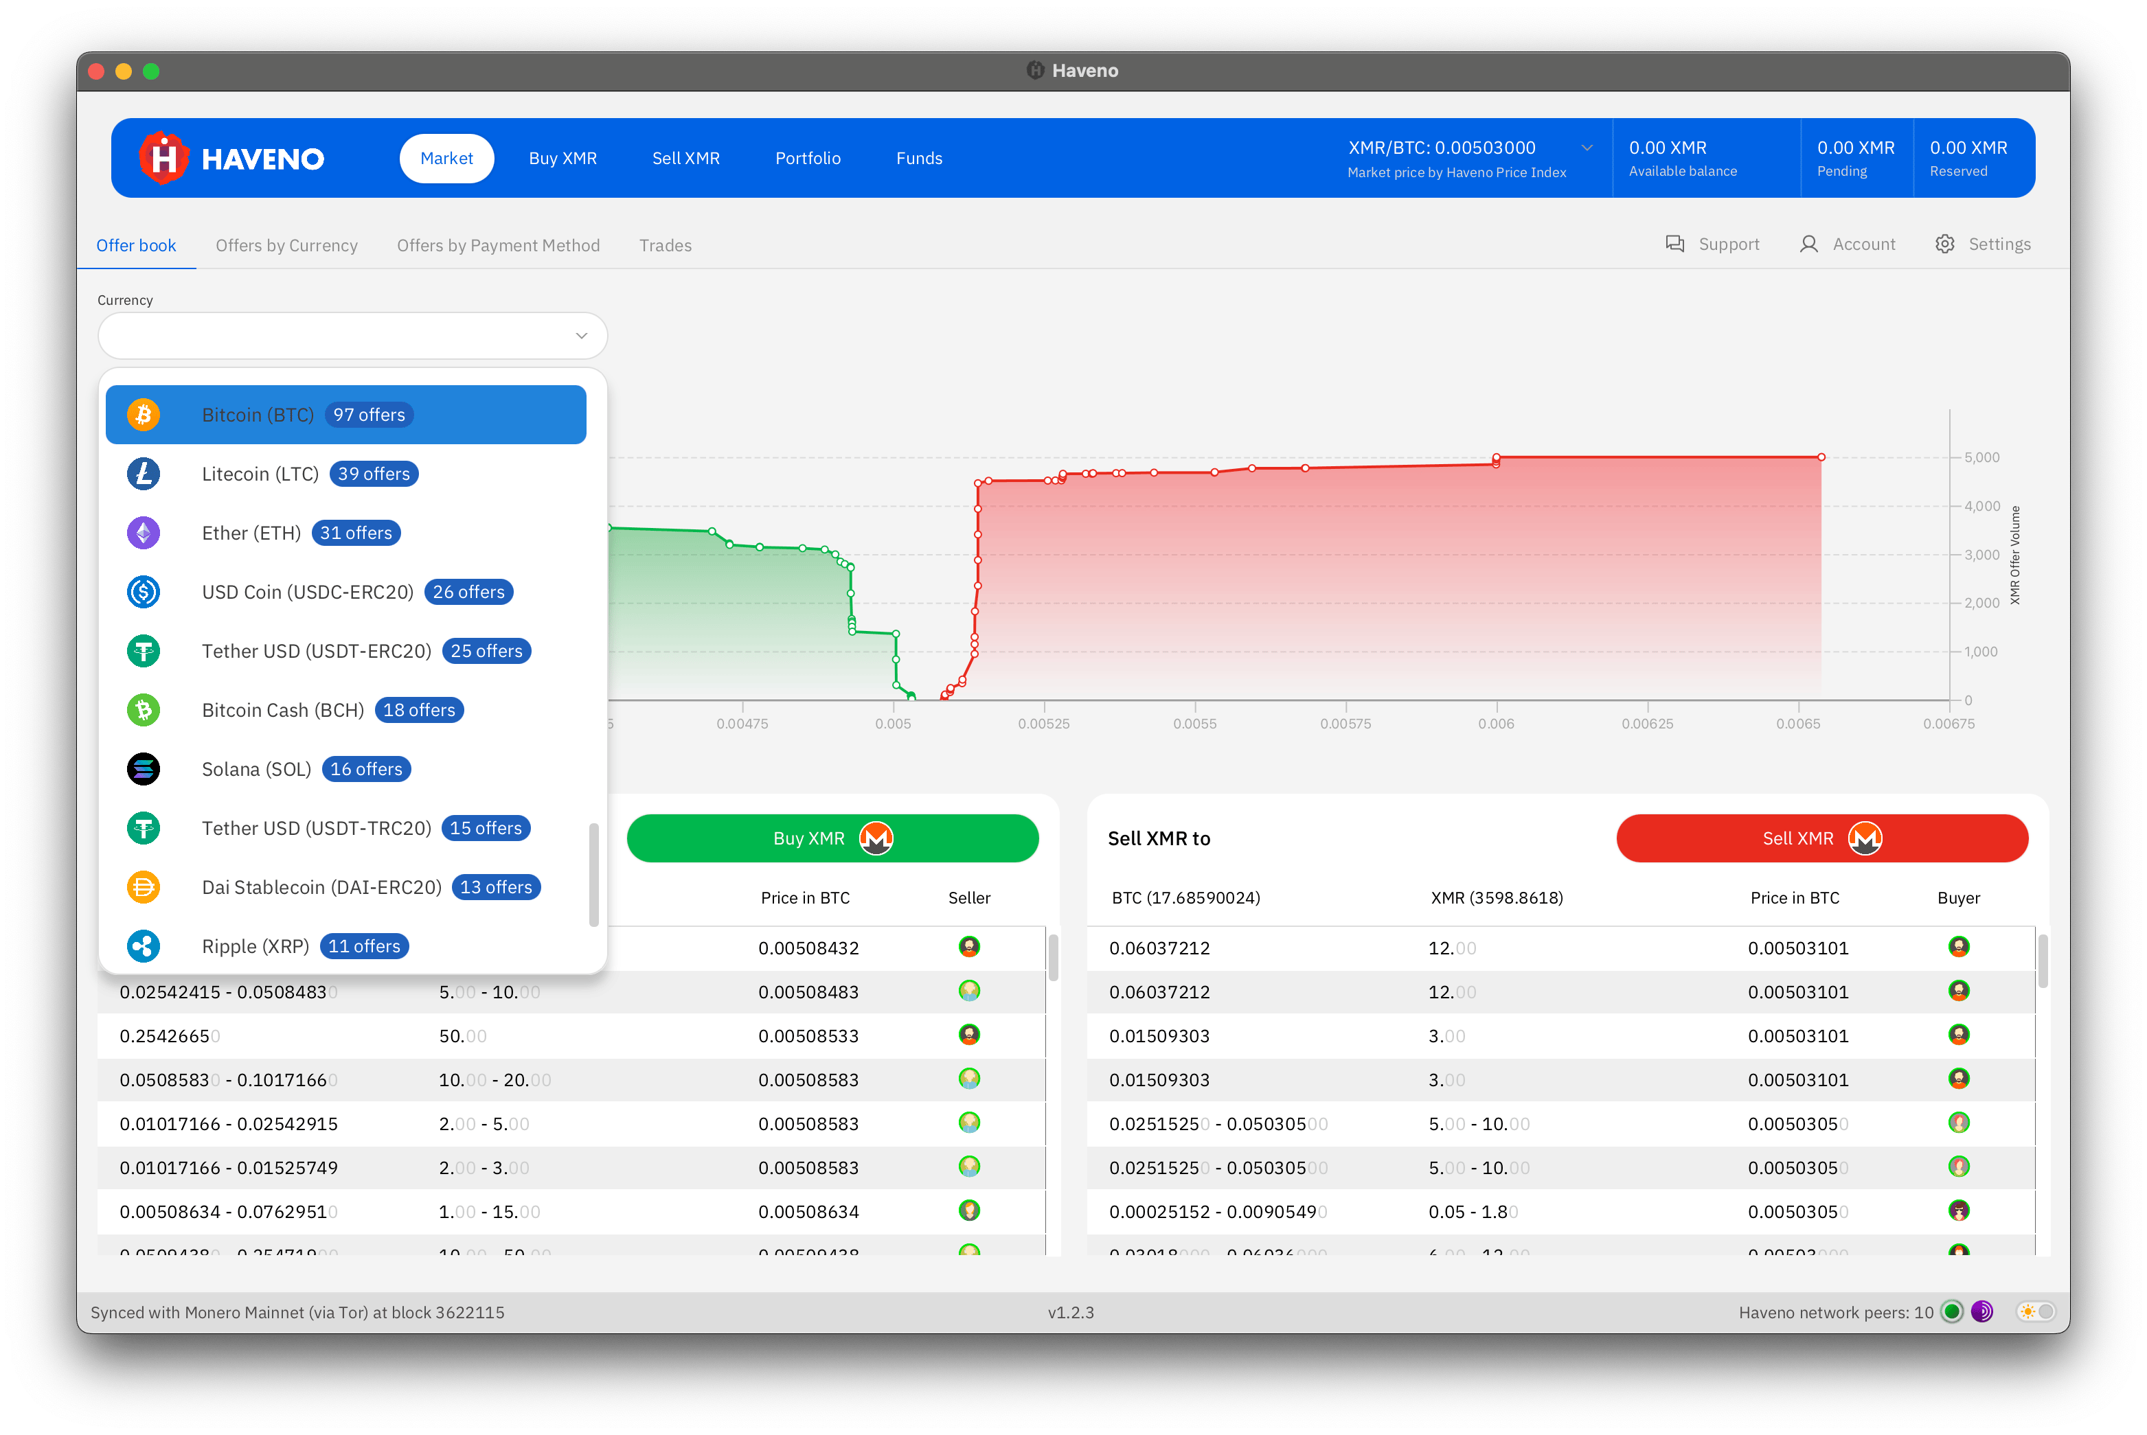Image resolution: width=2147 pixels, height=1435 pixels.
Task: Open the Portfolio navigation item
Action: (x=808, y=159)
